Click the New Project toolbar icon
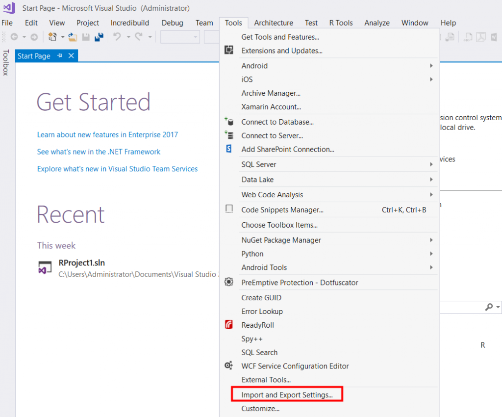The width and height of the screenshot is (502, 417). point(52,37)
